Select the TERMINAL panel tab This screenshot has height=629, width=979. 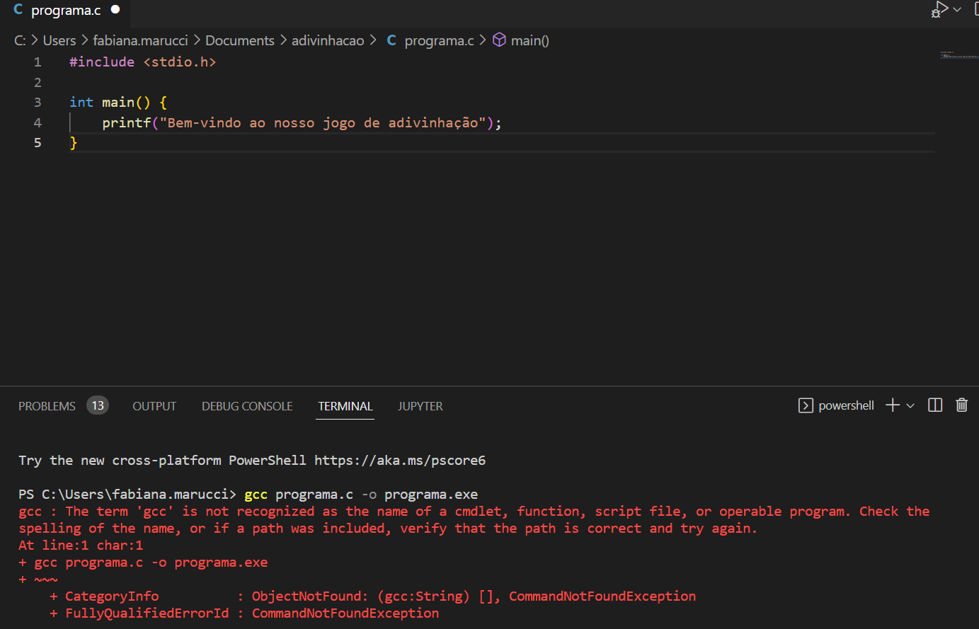[345, 406]
